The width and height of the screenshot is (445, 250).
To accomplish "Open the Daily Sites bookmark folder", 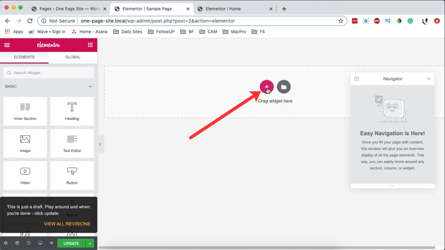I will tap(128, 32).
